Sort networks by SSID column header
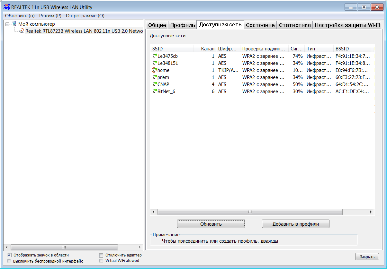 point(172,49)
